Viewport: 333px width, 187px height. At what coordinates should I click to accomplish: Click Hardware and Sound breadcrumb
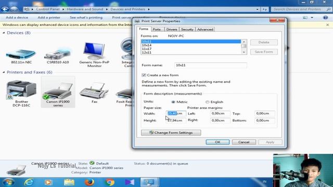point(85,9)
